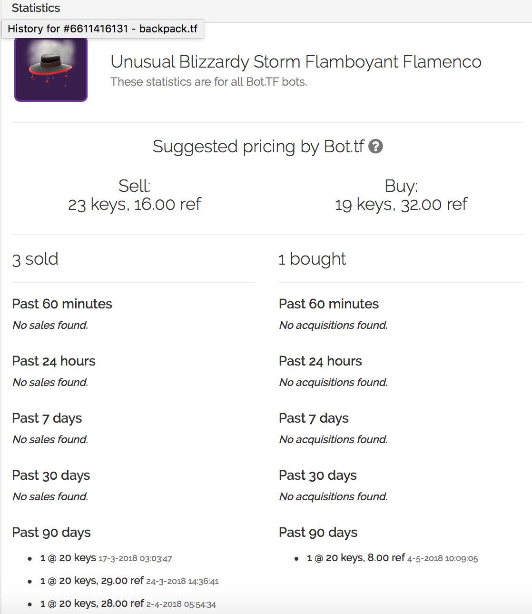The height and width of the screenshot is (614, 532).
Task: Click the help question mark icon
Action: coord(375,147)
